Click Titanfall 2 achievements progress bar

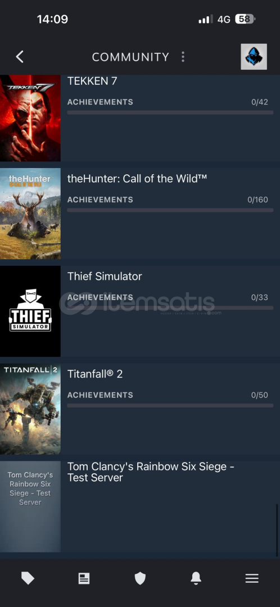pyautogui.click(x=170, y=405)
